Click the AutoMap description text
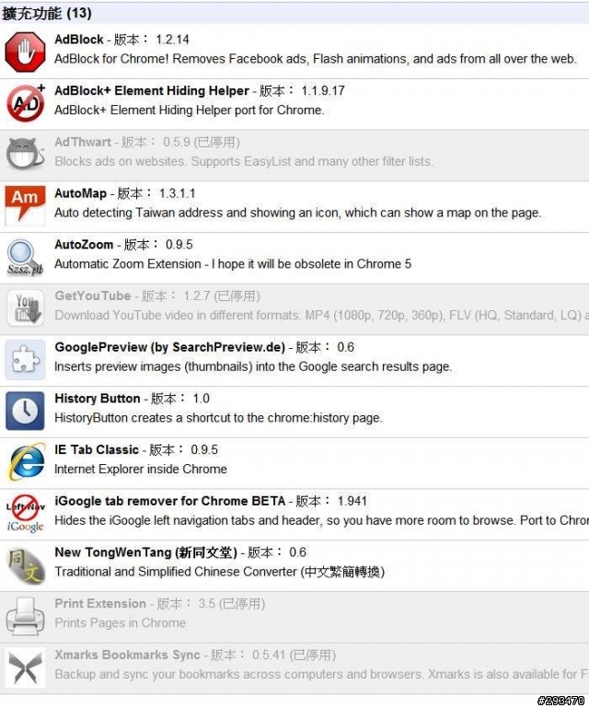This screenshot has width=589, height=708. click(x=297, y=213)
